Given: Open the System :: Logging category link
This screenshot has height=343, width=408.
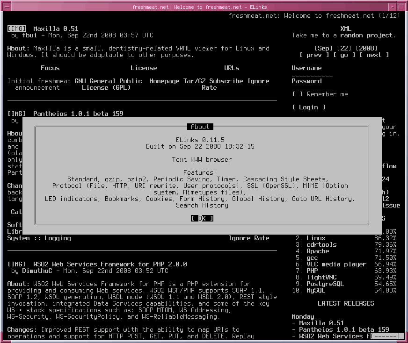Looking at the screenshot, I should [39, 238].
